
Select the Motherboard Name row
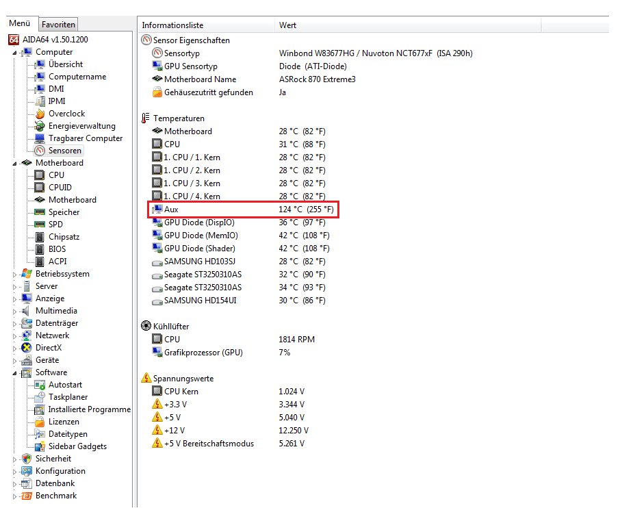[x=254, y=79]
